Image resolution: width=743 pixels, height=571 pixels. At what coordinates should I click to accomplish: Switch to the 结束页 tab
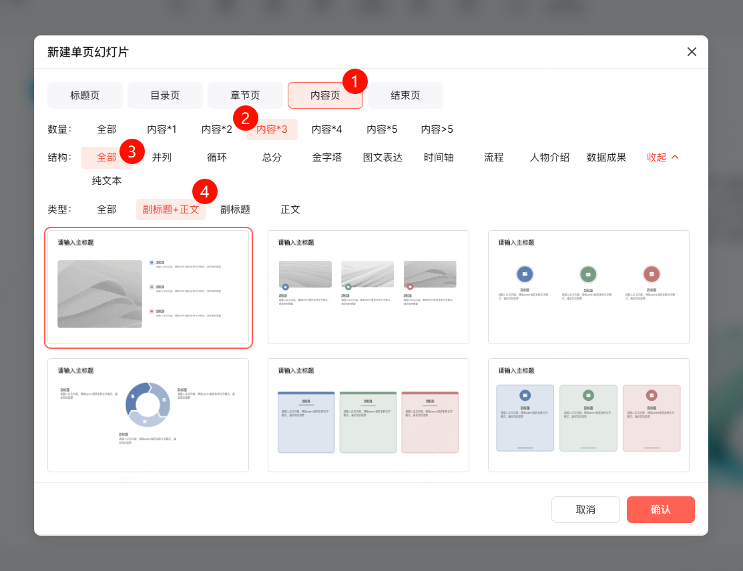[405, 95]
